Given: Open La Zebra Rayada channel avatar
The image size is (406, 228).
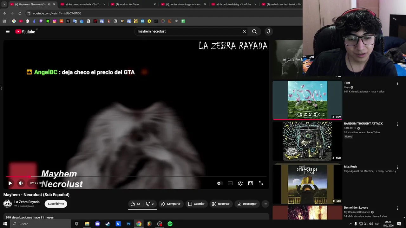Looking at the screenshot, I should (8, 204).
